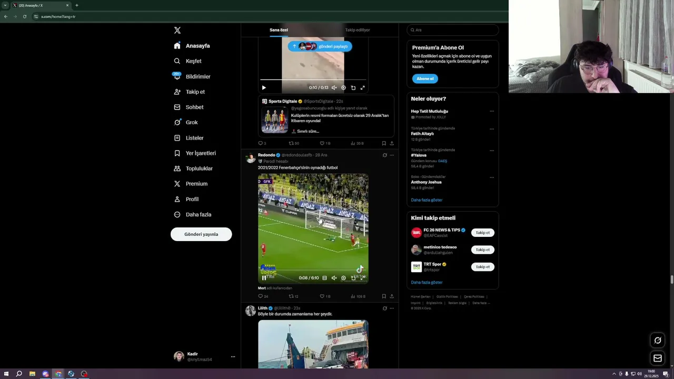Click the Abone ol button
This screenshot has height=379, width=674.
click(425, 79)
